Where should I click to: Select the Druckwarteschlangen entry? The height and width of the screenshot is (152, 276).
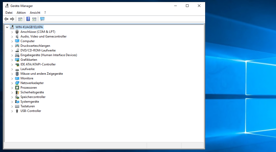(35, 46)
